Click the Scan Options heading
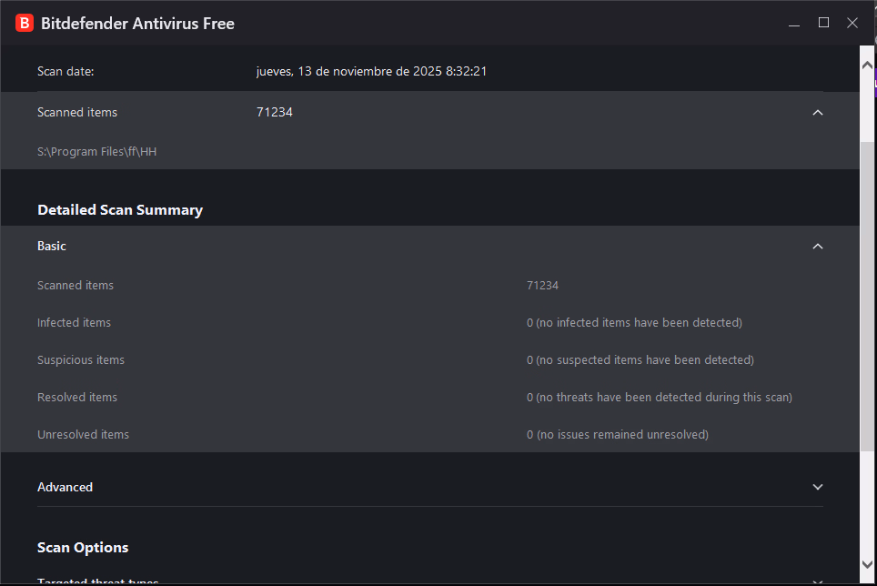Screen dimensions: 877x586 click(x=83, y=548)
